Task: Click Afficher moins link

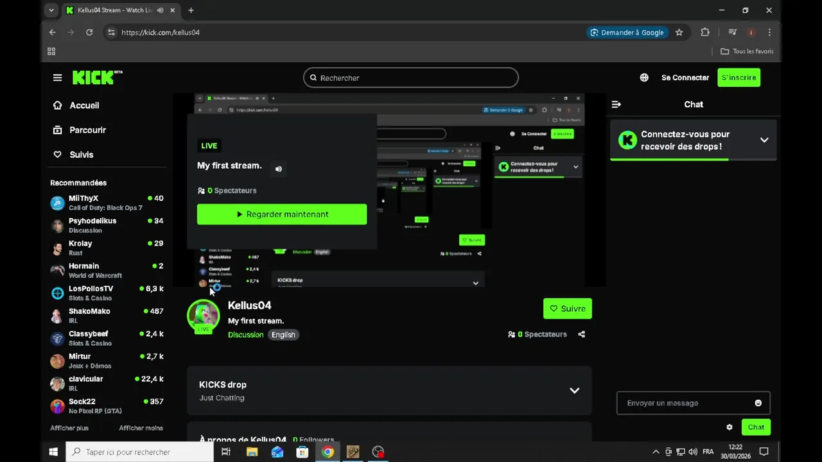Action: pos(141,428)
